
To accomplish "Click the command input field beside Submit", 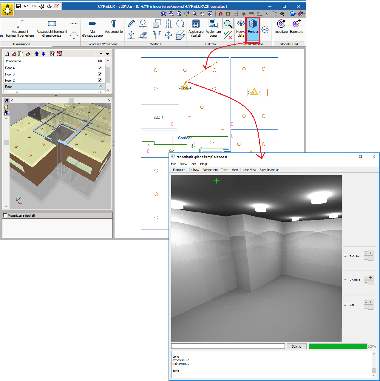I will (228, 346).
